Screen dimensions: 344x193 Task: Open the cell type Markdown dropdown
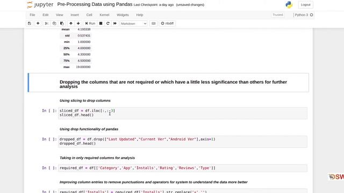(134, 24)
